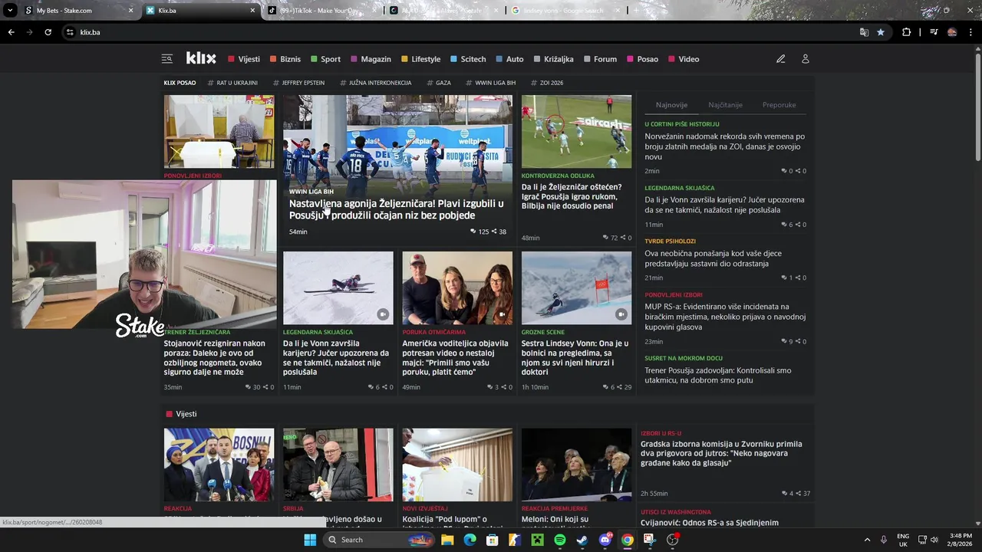Open volume control in system tray
Image resolution: width=982 pixels, height=552 pixels.
tap(934, 540)
